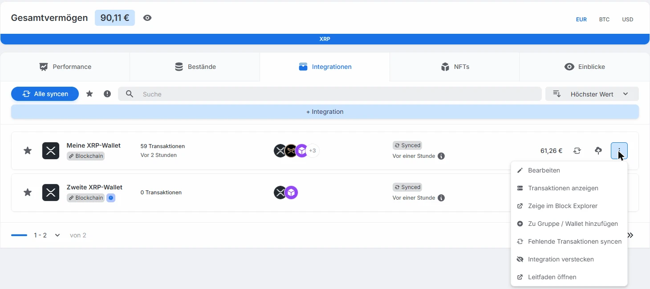This screenshot has width=650, height=289.
Task: Select Transaktionen anzeigen menu entry
Action: click(x=569, y=188)
